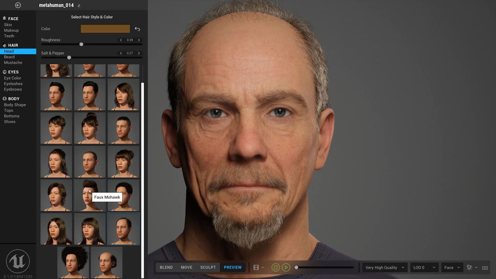Image resolution: width=496 pixels, height=279 pixels.
Task: Expand the animation selector chevron
Action: click(x=263, y=268)
